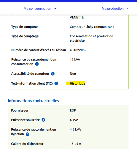Open info icon beside Puissance de raccordement en consommation
Image resolution: width=137 pixels, height=149 pixels.
click(37, 64)
